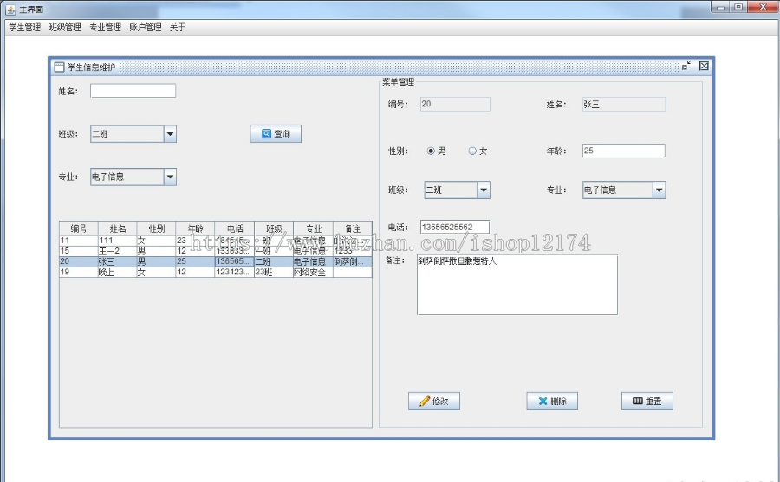Click the 电话 column header
The image size is (780, 482).
pyautogui.click(x=234, y=228)
